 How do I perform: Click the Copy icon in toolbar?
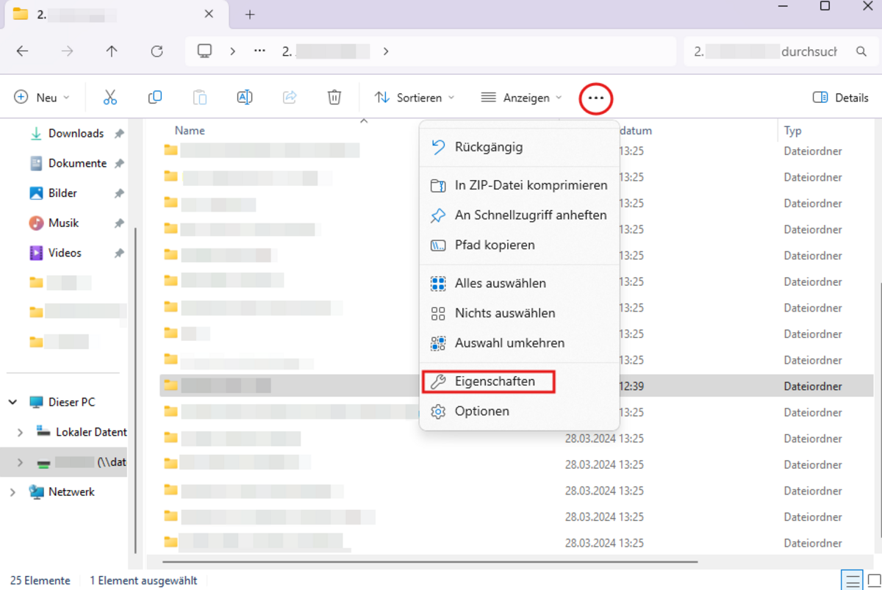pos(155,98)
